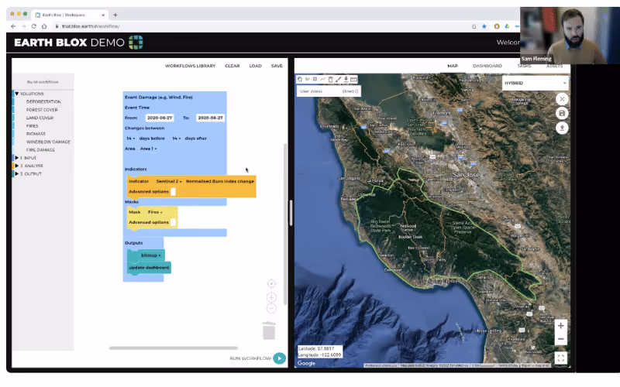Screen dimensions: 620x387
Task: Select FIRE DAMAGE in solutions list
Action: pos(40,149)
